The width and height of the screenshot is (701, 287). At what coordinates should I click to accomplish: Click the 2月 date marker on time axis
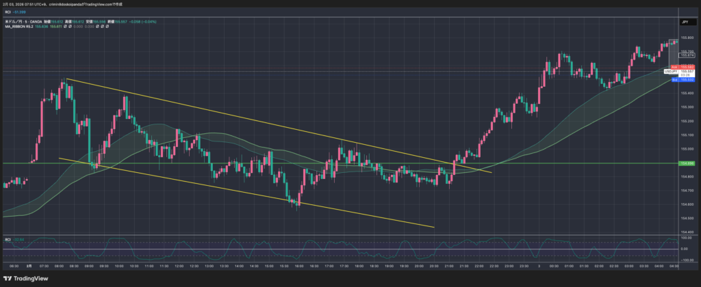(x=28, y=265)
